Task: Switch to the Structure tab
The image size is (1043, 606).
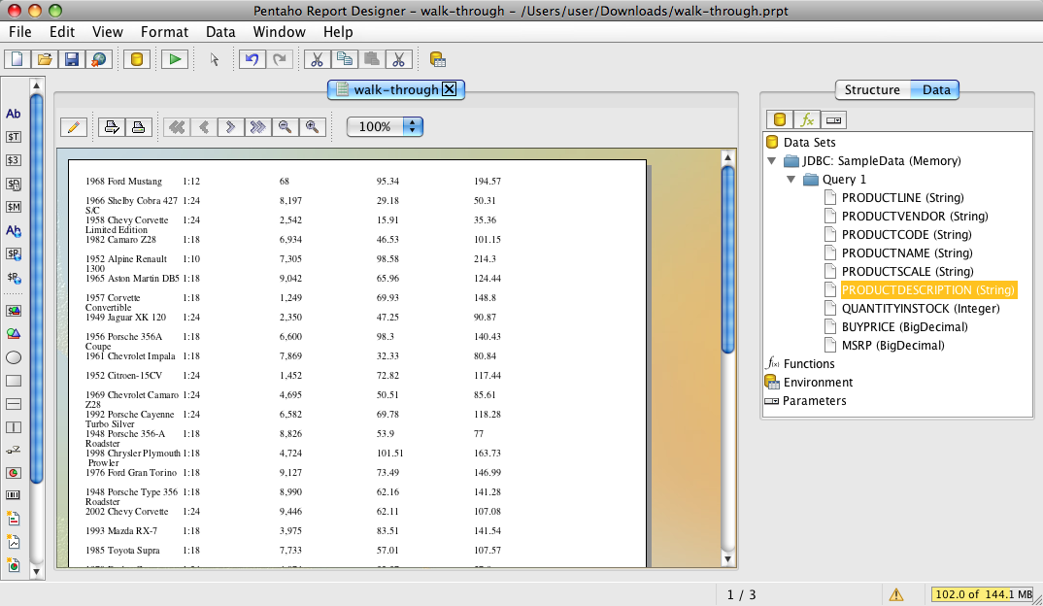Action: (872, 89)
